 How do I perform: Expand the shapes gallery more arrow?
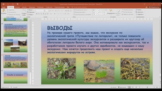pos(106,14)
